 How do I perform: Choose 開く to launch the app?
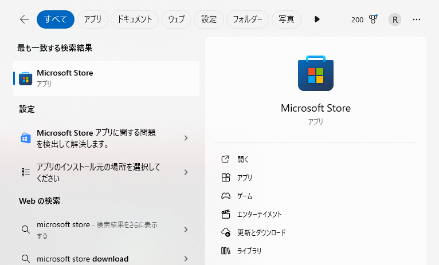(x=243, y=159)
